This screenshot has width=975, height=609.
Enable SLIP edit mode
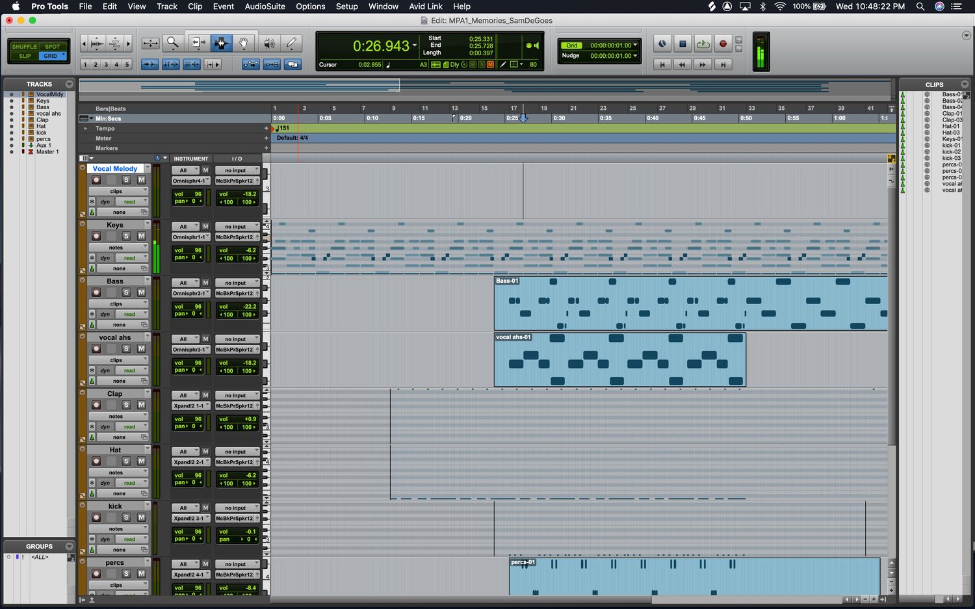tap(25, 56)
